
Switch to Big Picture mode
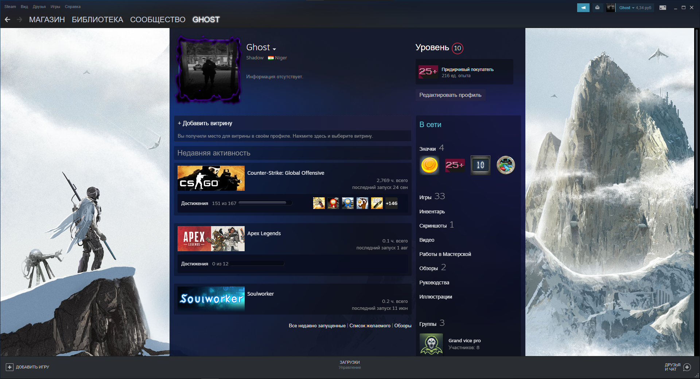pyautogui.click(x=663, y=8)
